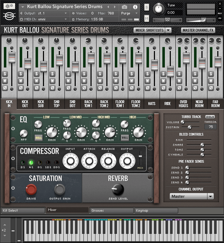Screen dimensions: 224x243
Task: Select the NEAR ROOM channel tab
Action: [199, 104]
